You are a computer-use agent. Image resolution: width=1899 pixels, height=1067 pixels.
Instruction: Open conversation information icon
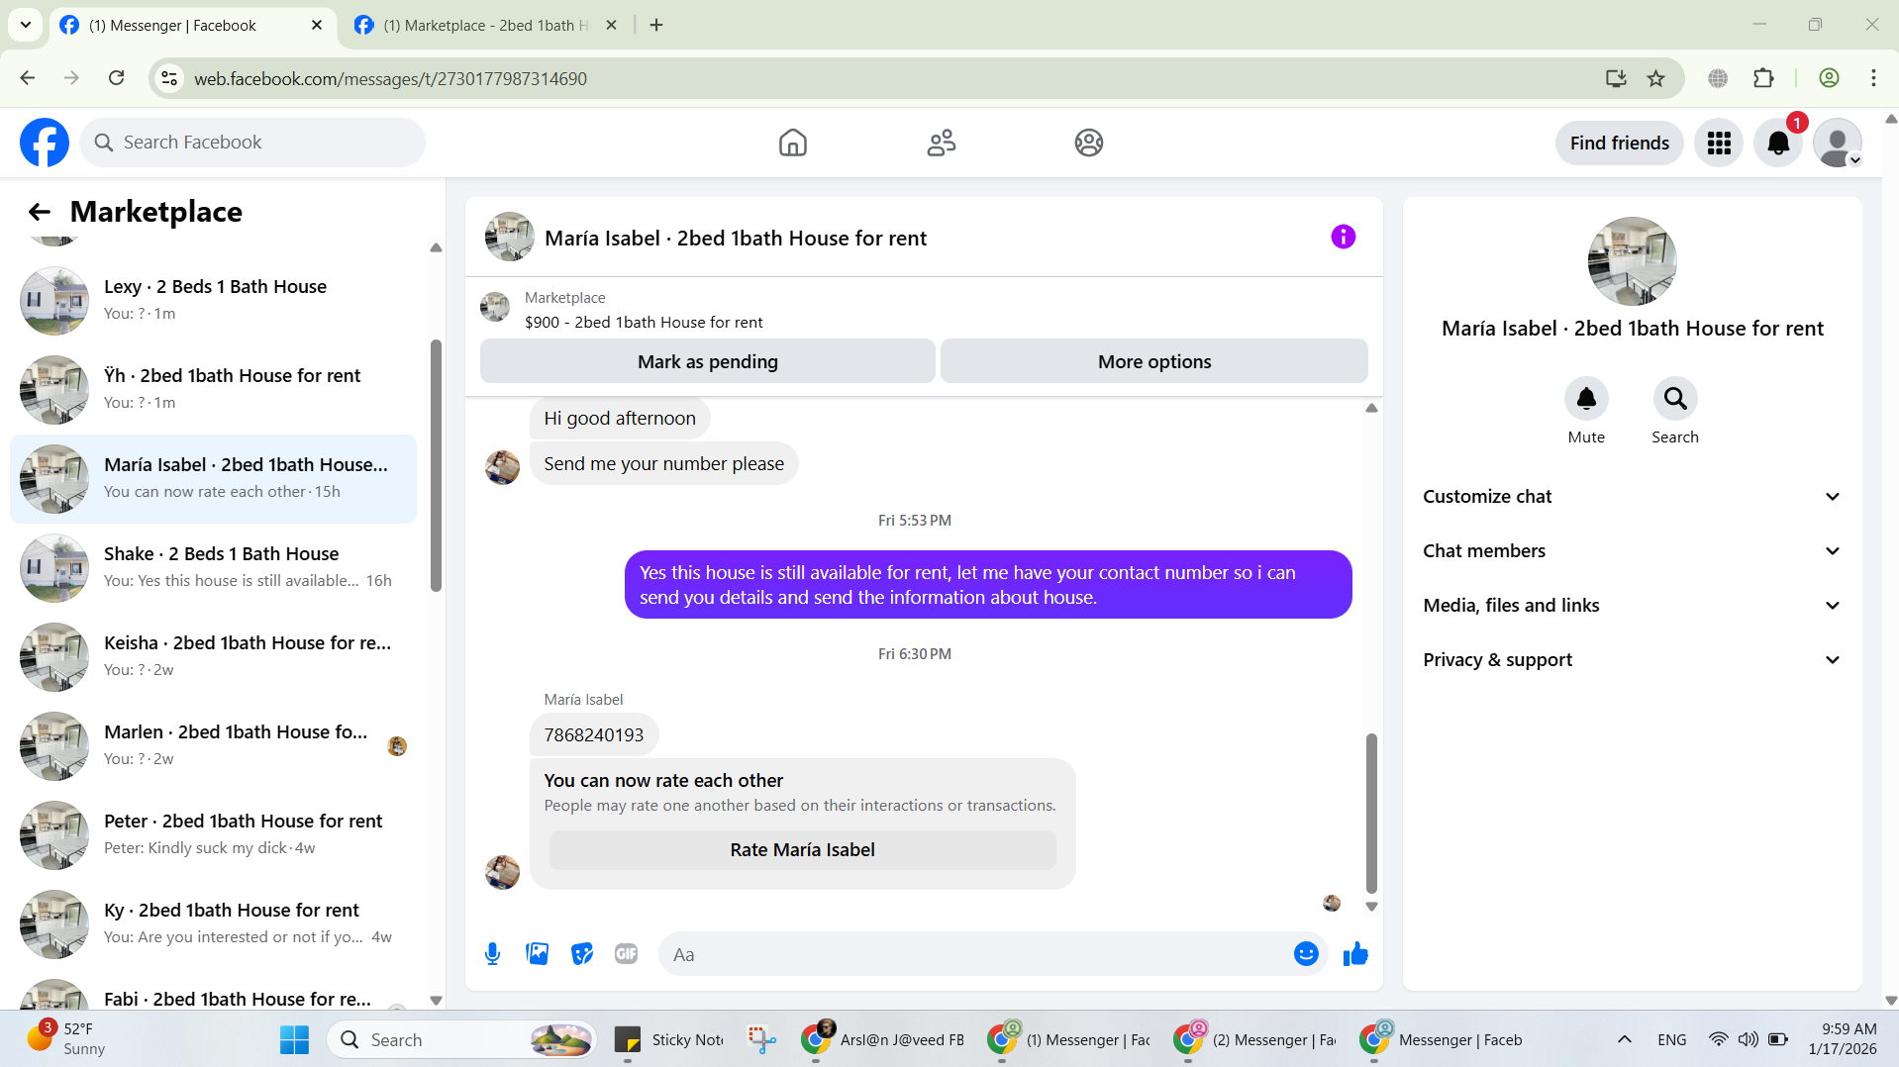pos(1343,237)
